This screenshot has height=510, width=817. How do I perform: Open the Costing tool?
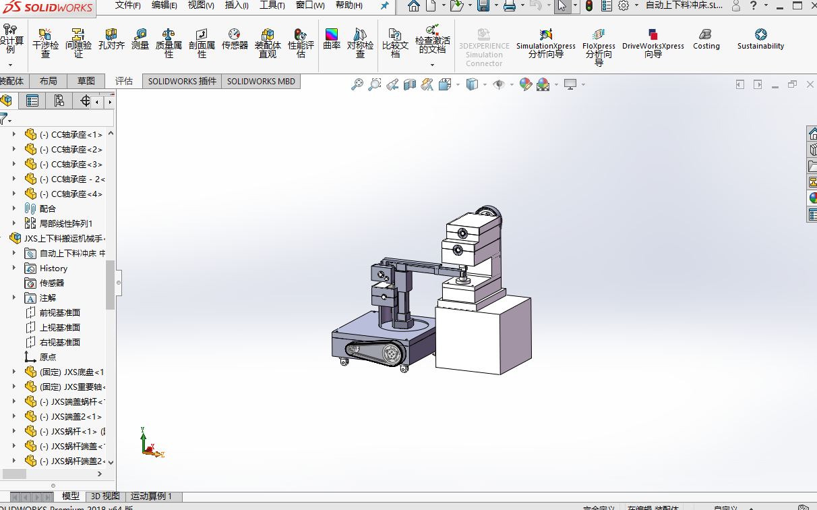[x=706, y=39]
